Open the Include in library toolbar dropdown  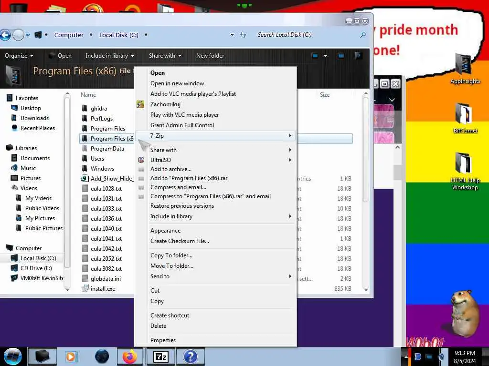pos(110,56)
